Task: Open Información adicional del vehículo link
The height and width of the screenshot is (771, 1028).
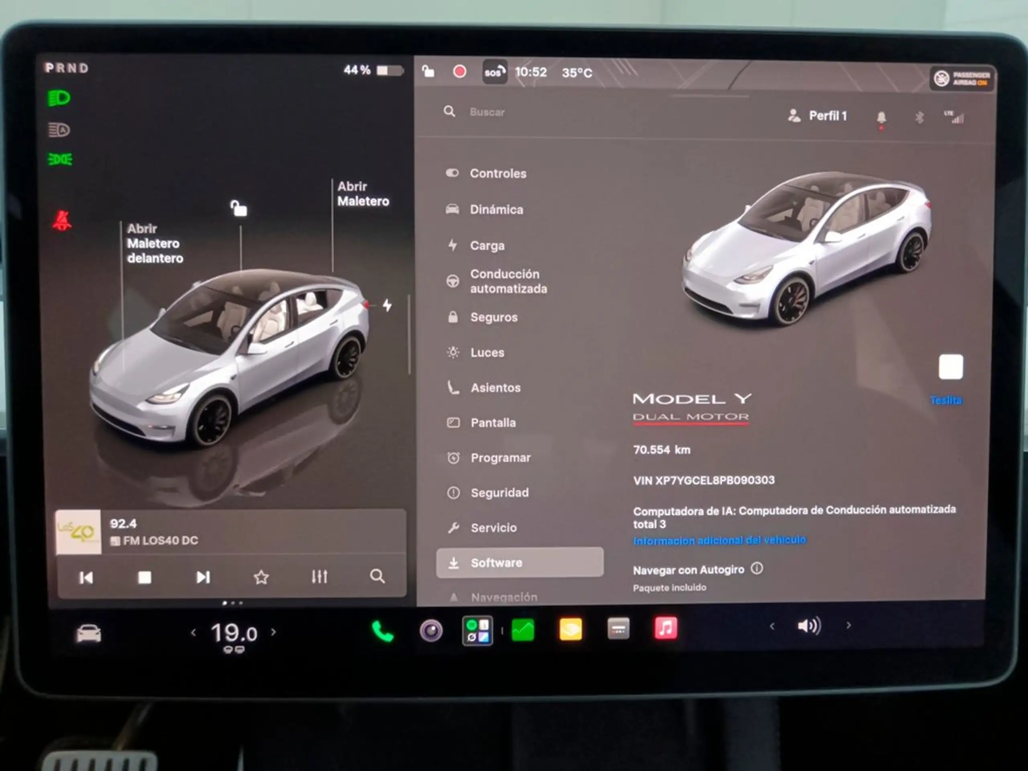Action: [x=720, y=541]
